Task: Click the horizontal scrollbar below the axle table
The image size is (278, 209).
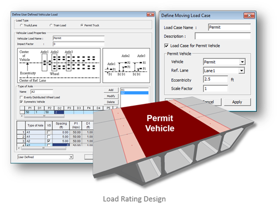Action: (x=43, y=148)
